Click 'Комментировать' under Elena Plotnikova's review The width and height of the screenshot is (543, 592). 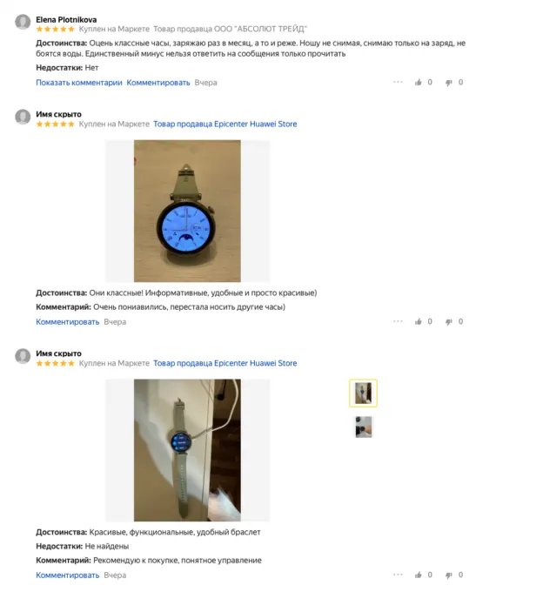pyautogui.click(x=158, y=83)
